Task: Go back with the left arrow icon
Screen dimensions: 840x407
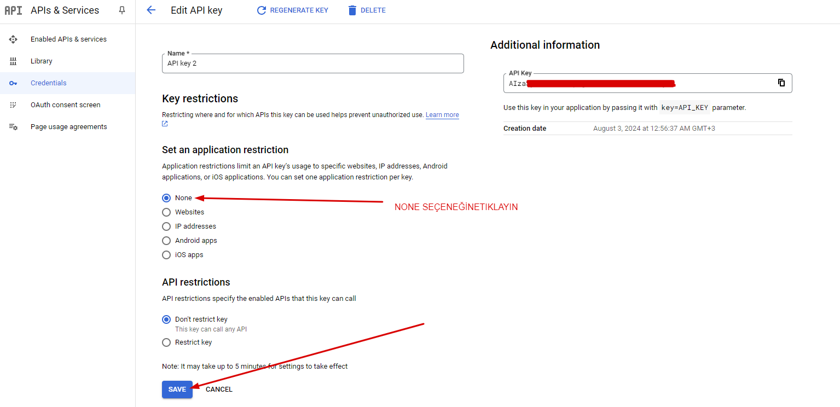Action: (x=151, y=10)
